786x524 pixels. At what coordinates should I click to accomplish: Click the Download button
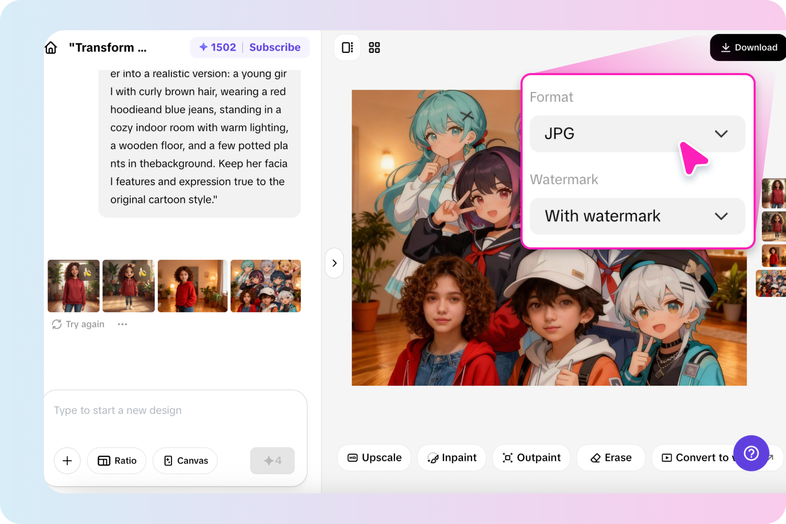pos(749,47)
